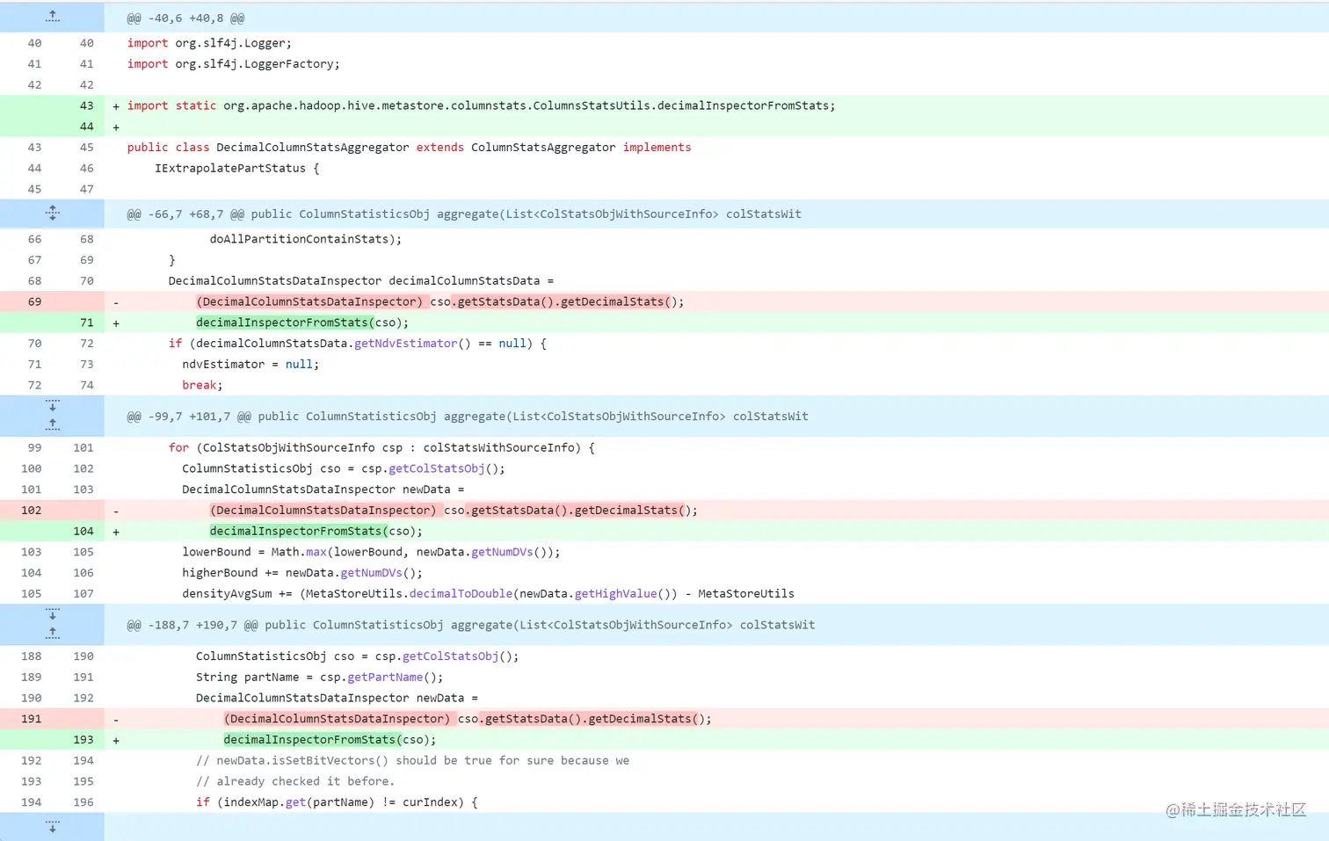Click the "break;" statement

click(202, 386)
